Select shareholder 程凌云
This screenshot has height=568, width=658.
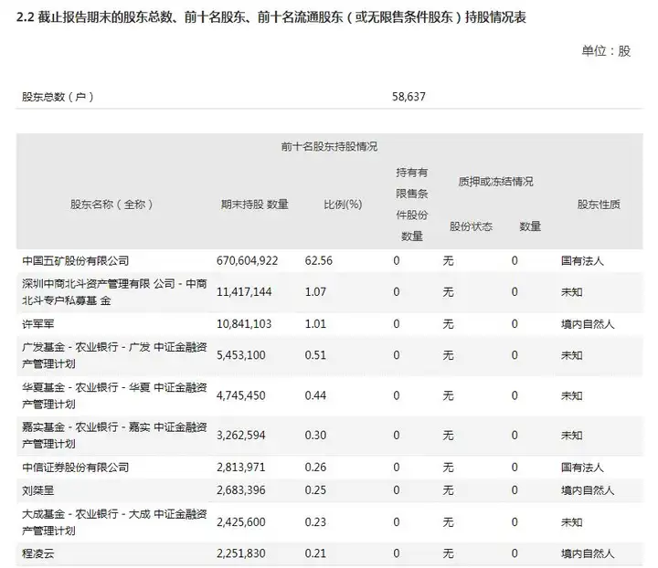click(38, 553)
